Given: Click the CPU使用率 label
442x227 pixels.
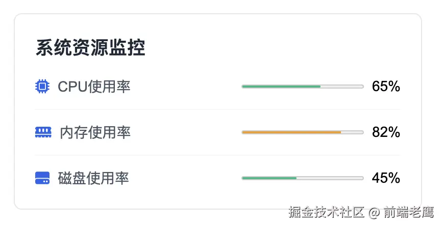Looking at the screenshot, I should (x=94, y=87).
